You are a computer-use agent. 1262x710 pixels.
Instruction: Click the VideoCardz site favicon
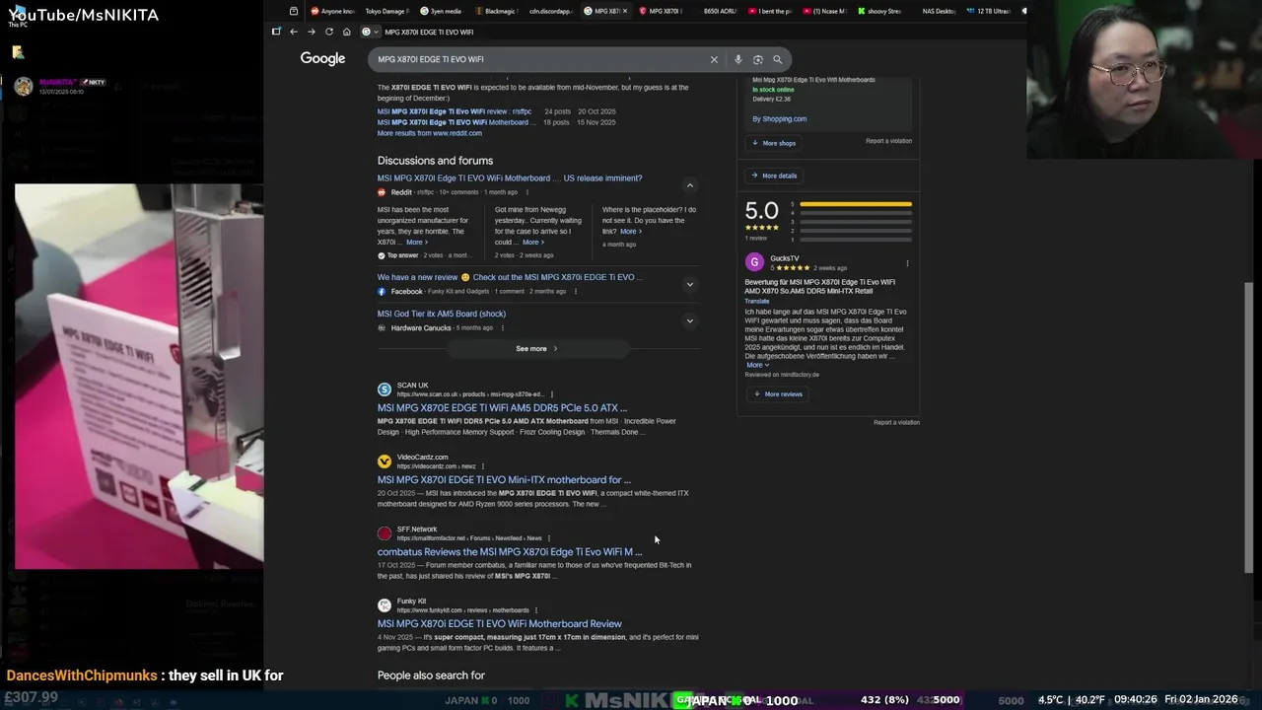[x=385, y=461]
